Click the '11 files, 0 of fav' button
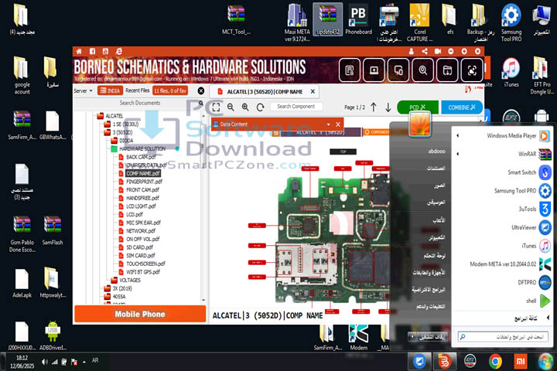557x371 pixels. tap(170, 90)
